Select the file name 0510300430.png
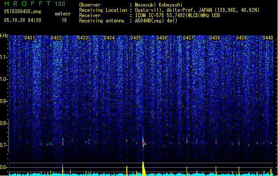 tap(23, 11)
